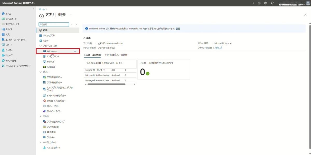Click the 詳細 link in the info banner
The width and height of the screenshot is (311, 155).
pyautogui.click(x=178, y=29)
